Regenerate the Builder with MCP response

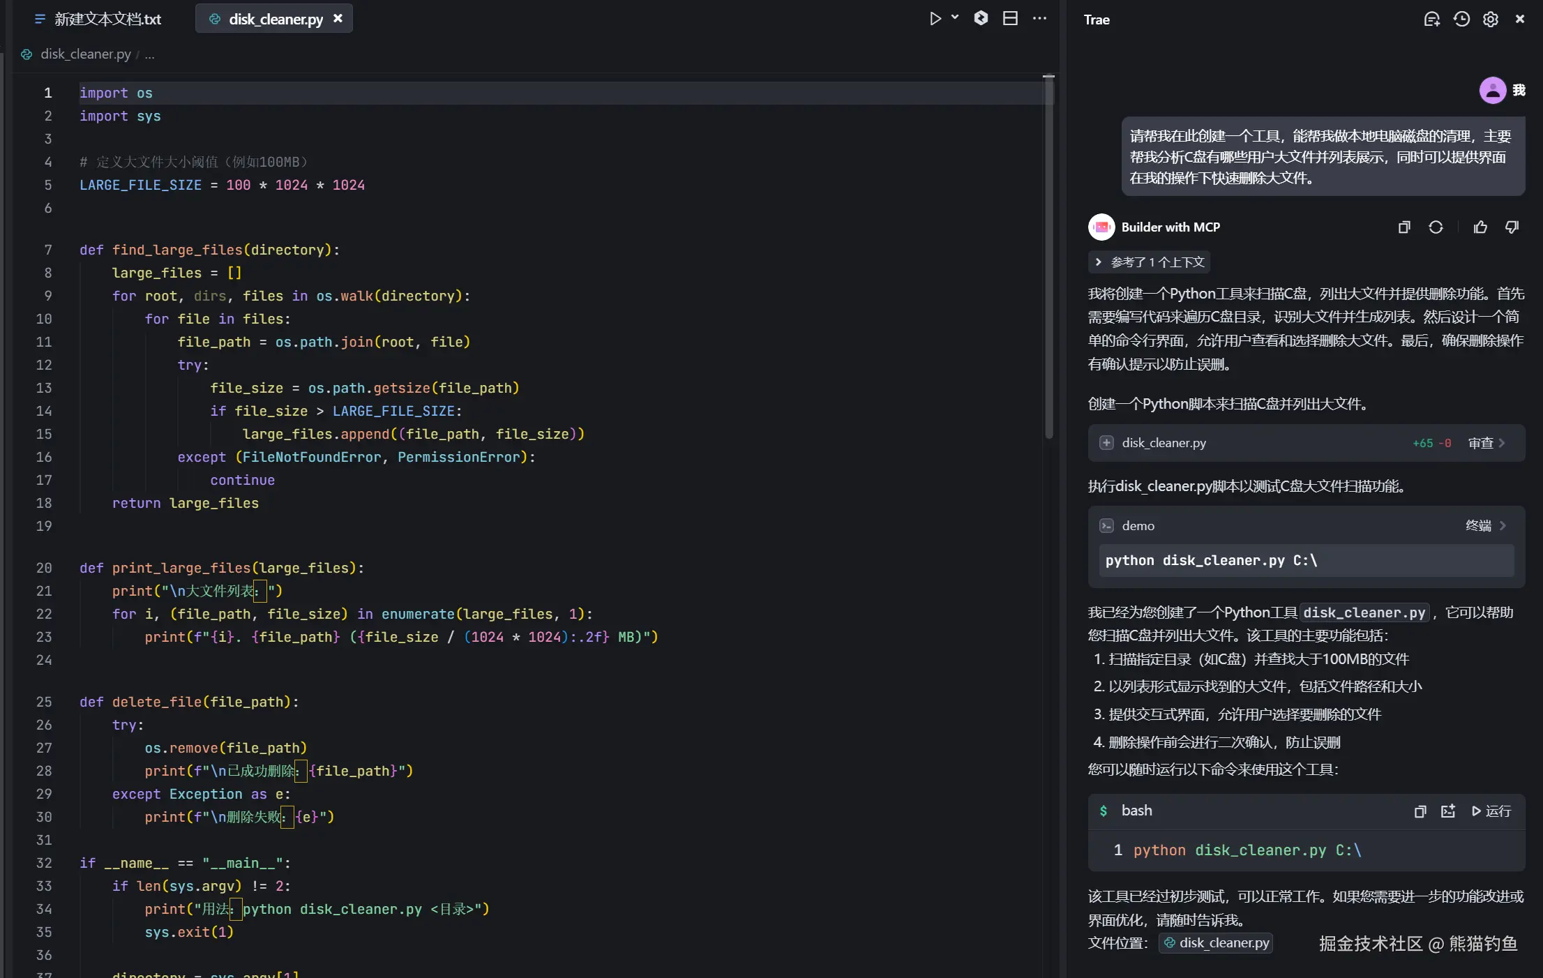click(x=1436, y=227)
